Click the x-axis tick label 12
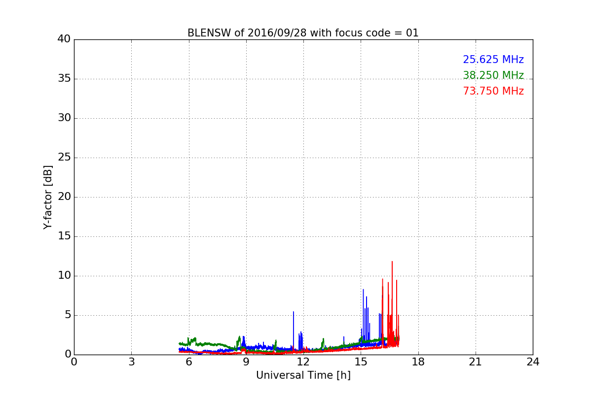This screenshot has height=394, width=592. [x=303, y=362]
